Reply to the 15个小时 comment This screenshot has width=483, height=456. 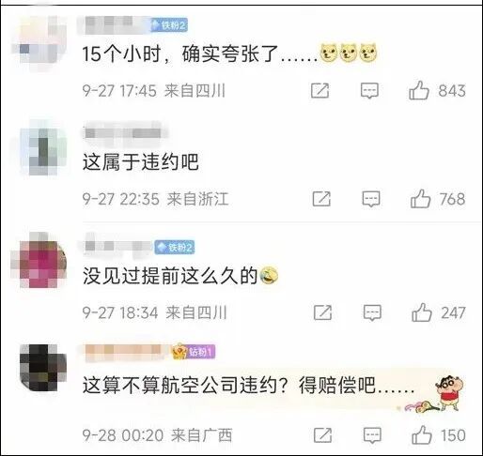(369, 91)
